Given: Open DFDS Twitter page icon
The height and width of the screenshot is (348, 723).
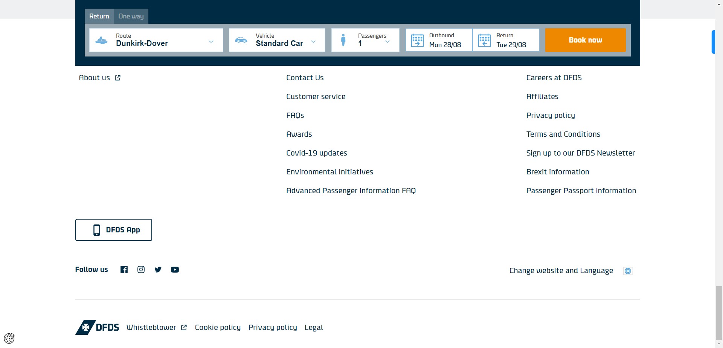Looking at the screenshot, I should click(x=158, y=270).
